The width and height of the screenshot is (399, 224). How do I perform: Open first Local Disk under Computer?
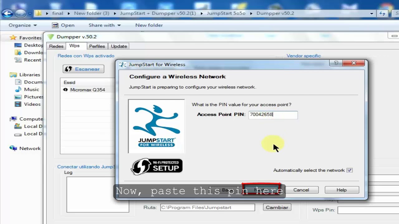click(x=28, y=126)
